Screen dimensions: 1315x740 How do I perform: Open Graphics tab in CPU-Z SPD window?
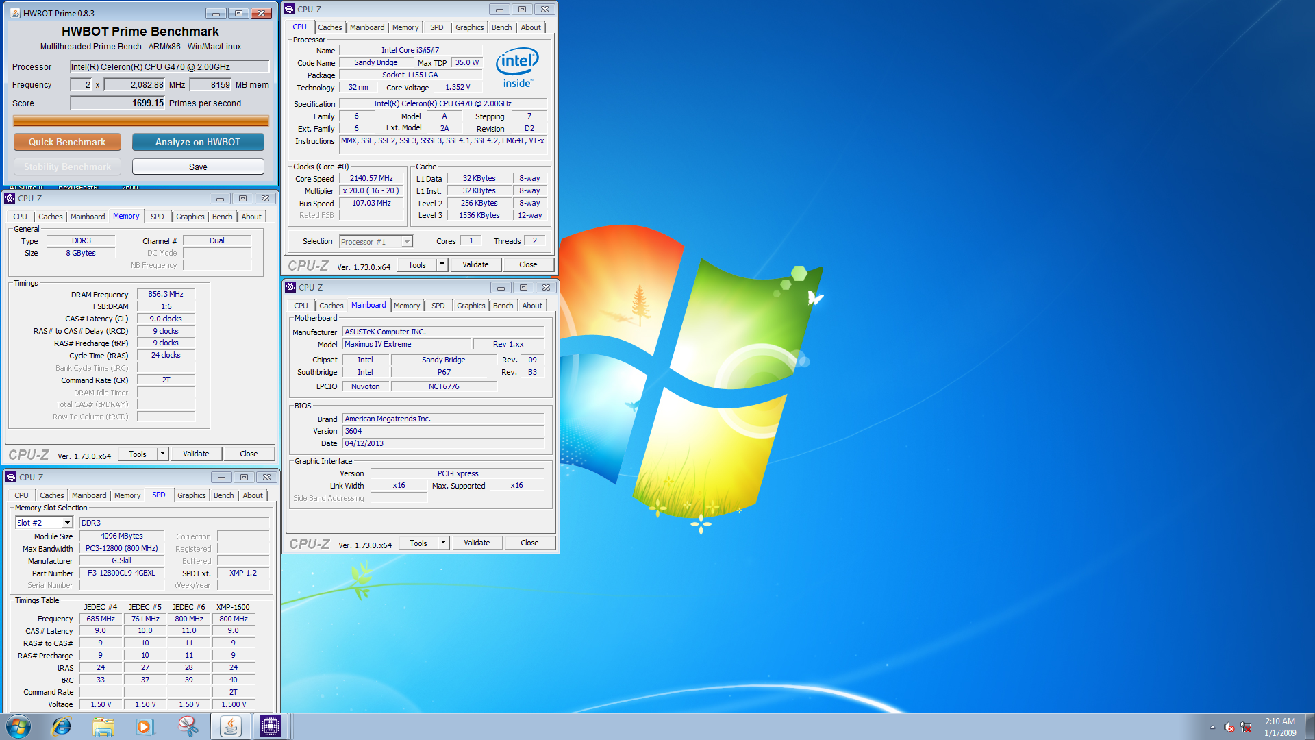coord(191,495)
